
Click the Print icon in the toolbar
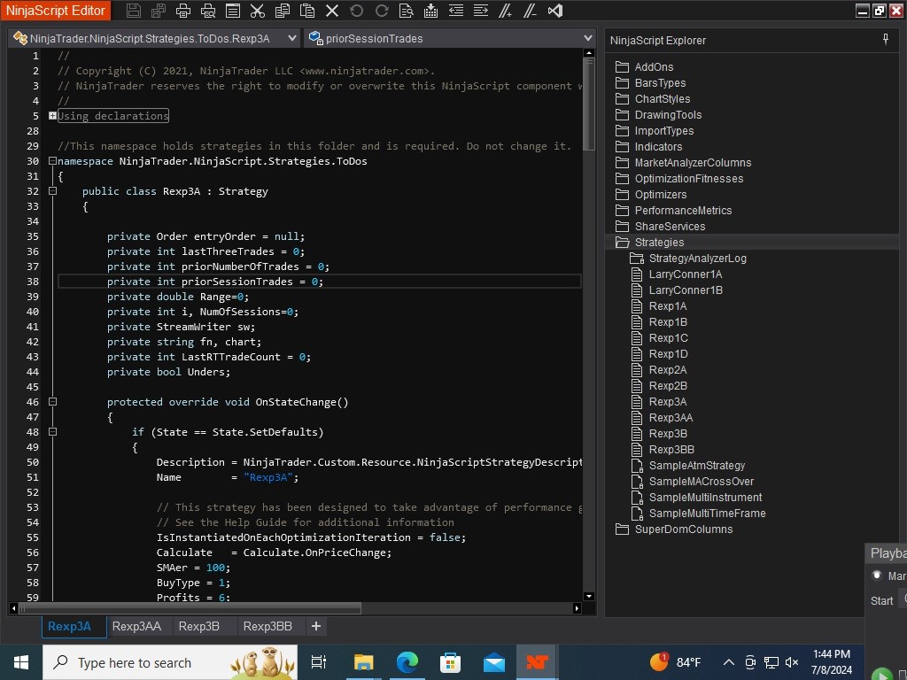click(183, 11)
